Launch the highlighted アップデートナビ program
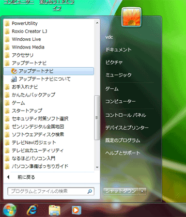 pyautogui.click(x=49, y=71)
